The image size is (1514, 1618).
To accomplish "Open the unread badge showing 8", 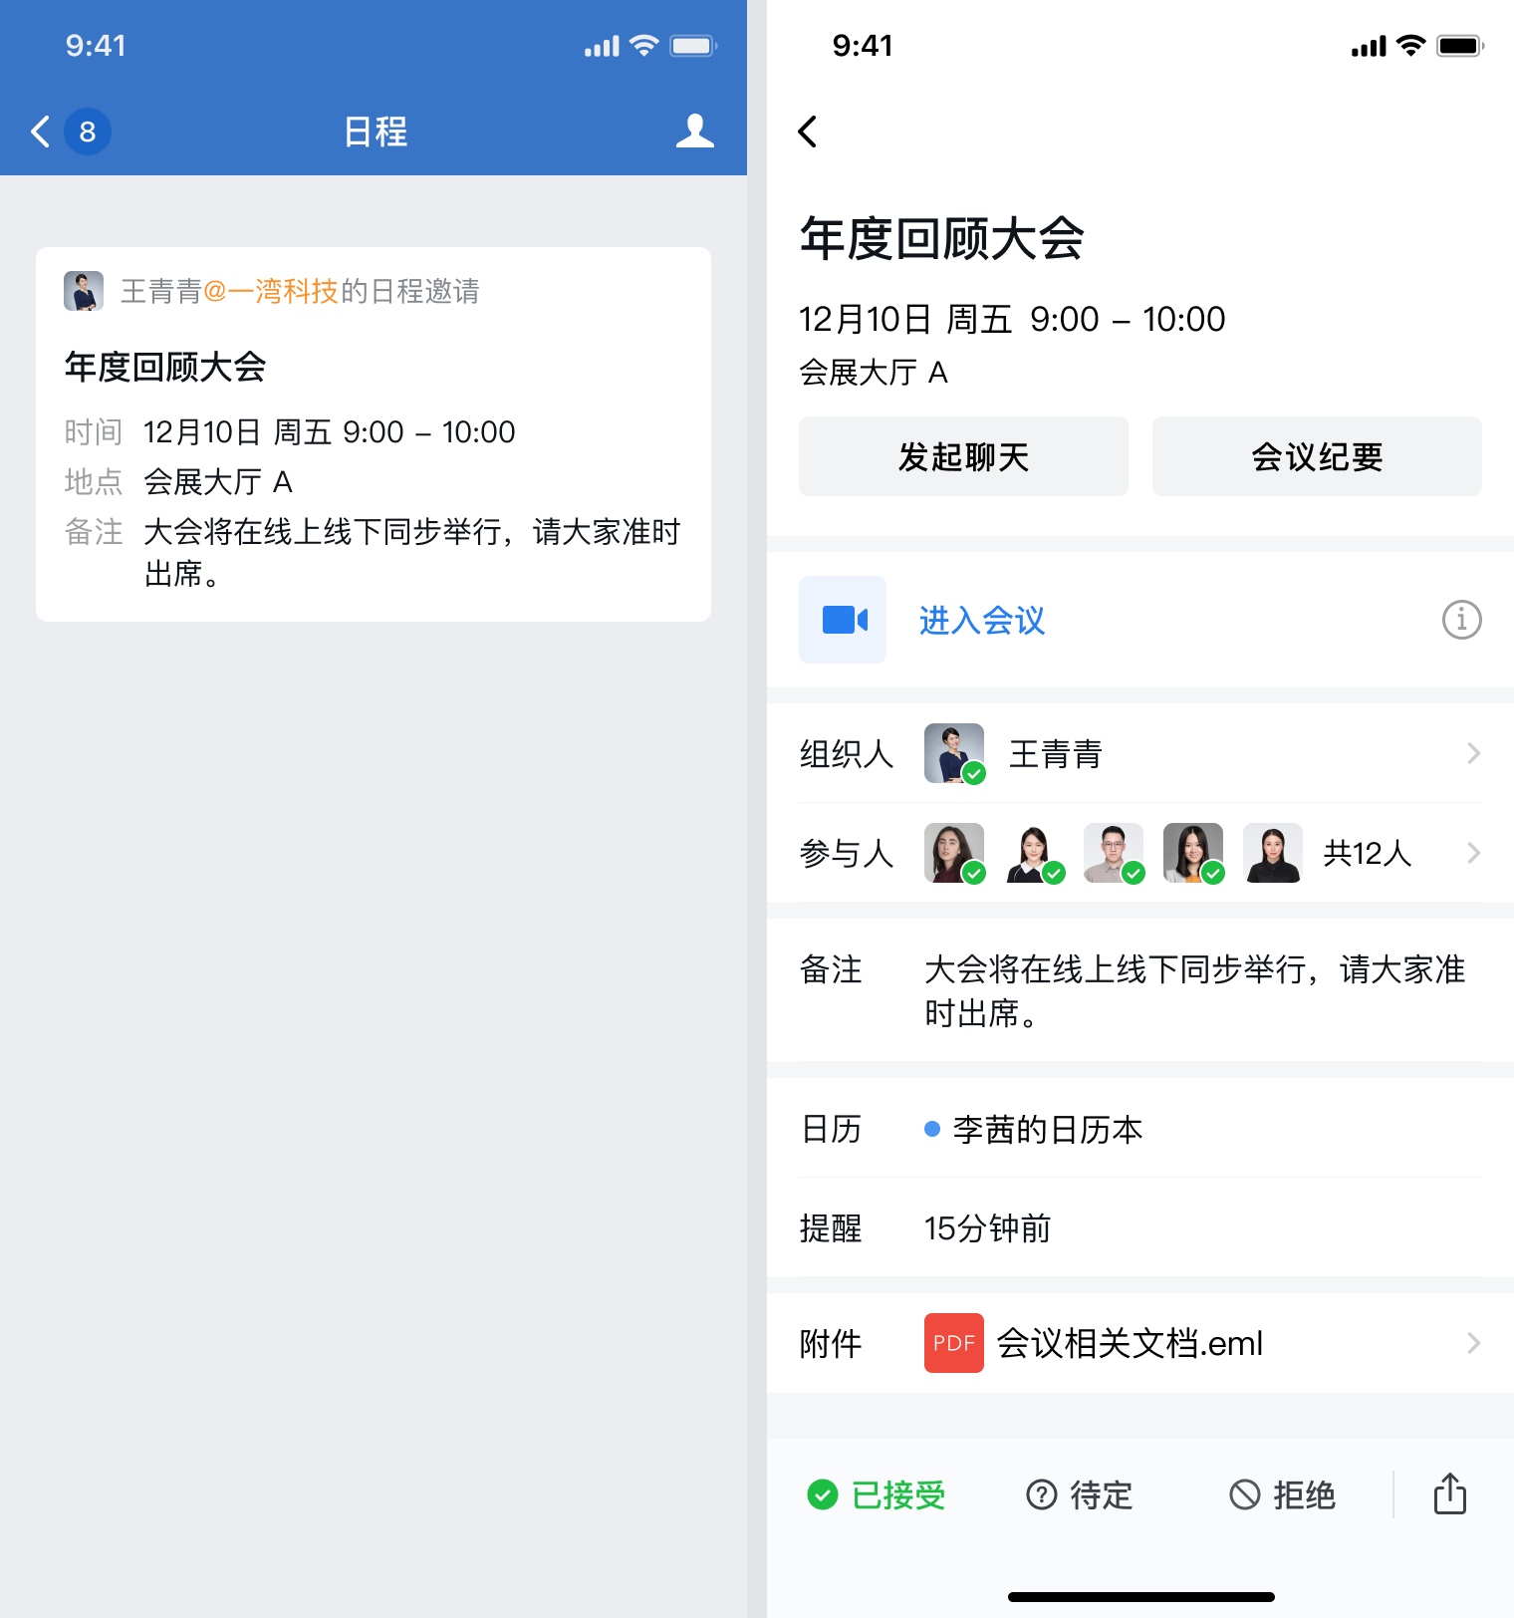I will tap(88, 132).
